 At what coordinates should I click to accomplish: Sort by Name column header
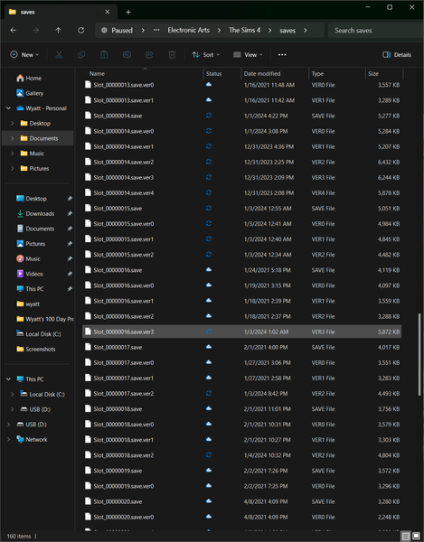click(97, 74)
